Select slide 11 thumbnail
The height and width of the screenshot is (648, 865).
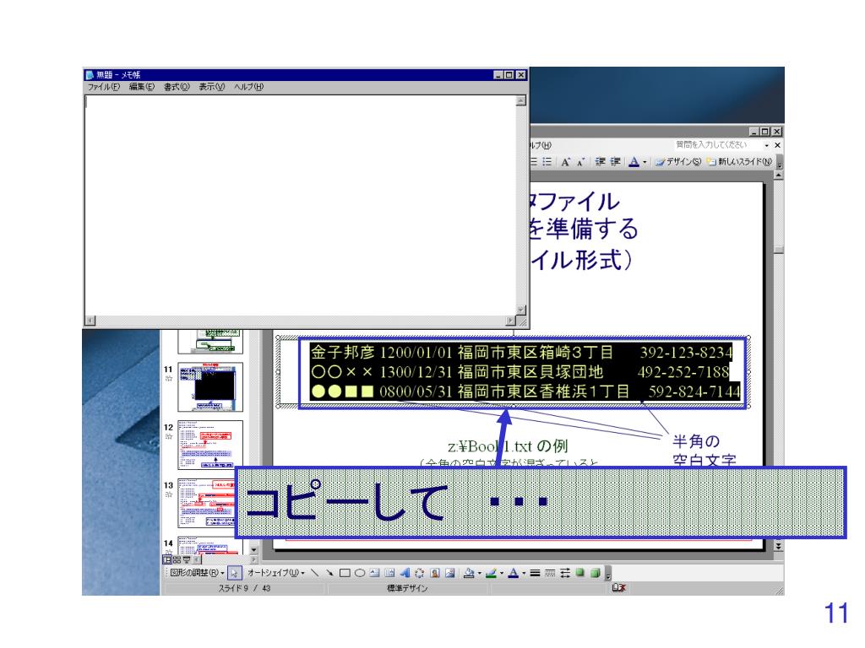pyautogui.click(x=210, y=386)
